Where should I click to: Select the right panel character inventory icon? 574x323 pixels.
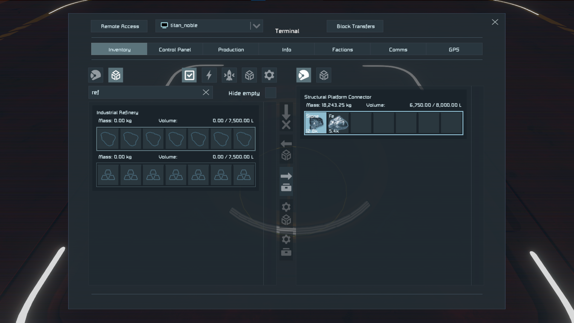[304, 75]
